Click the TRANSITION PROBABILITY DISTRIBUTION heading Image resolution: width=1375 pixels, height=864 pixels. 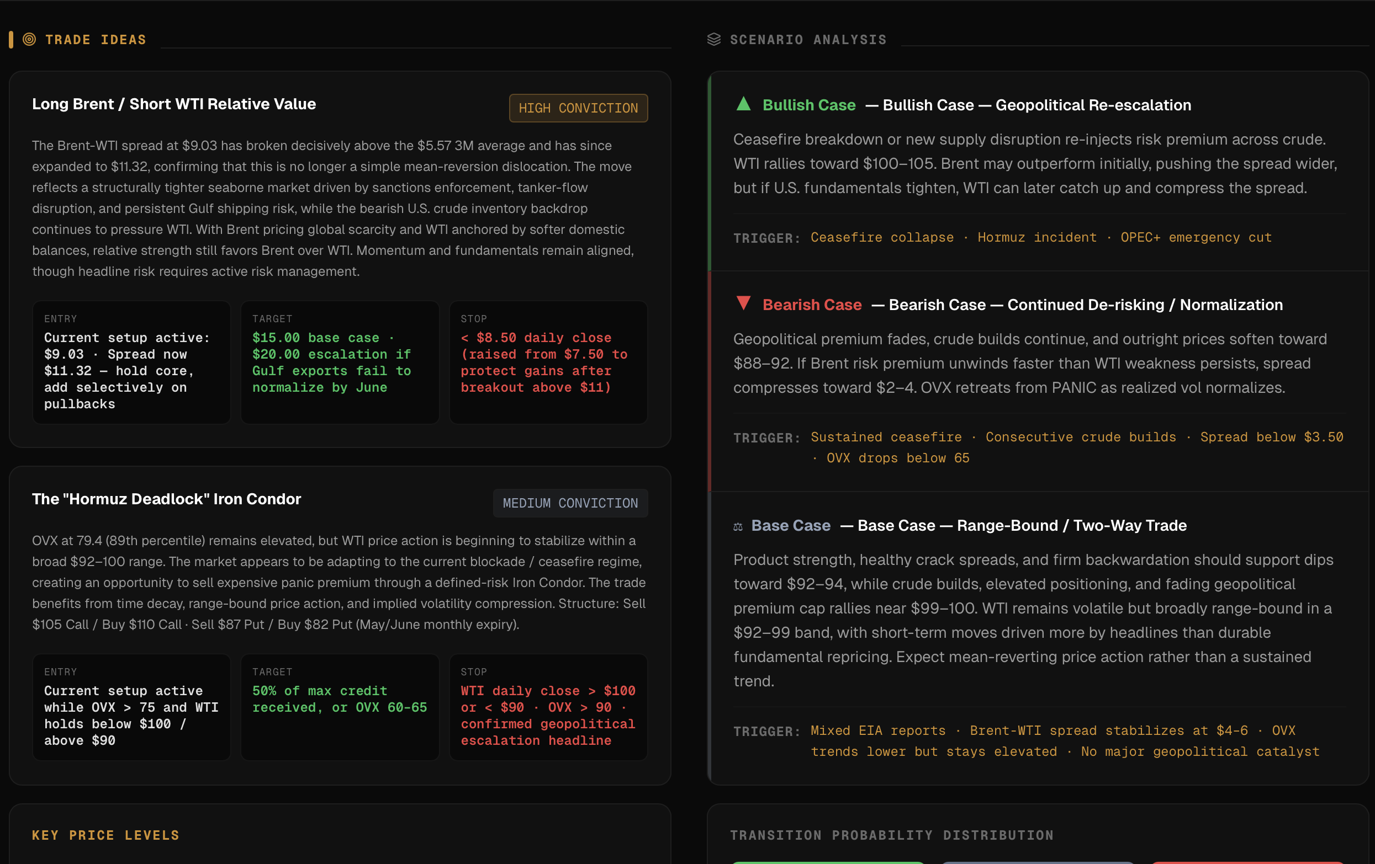coord(891,835)
